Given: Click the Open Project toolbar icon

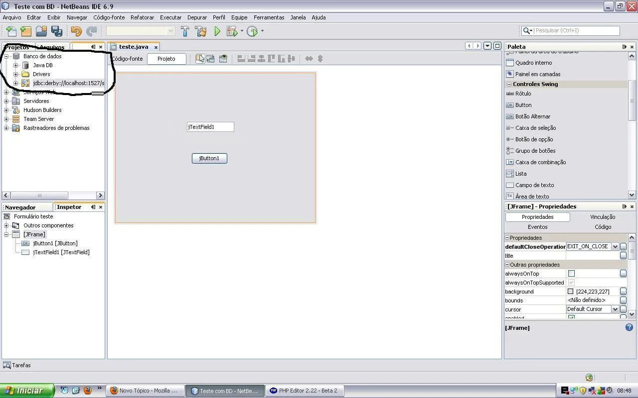Looking at the screenshot, I should (41, 31).
